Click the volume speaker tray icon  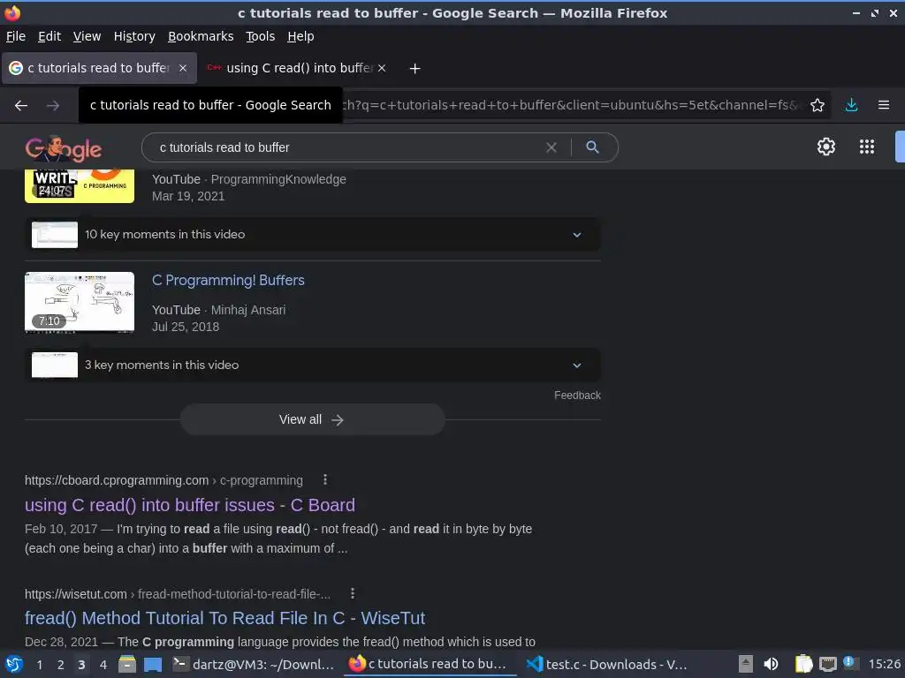coord(771,664)
